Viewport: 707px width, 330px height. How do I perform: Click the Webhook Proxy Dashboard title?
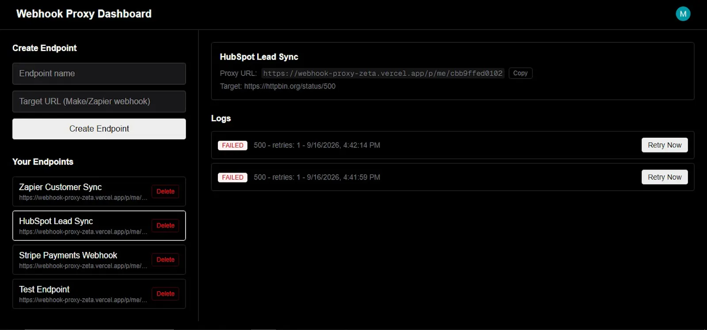[x=84, y=14]
